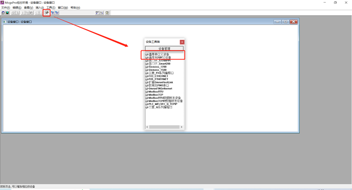Select the 三菱_Q系列编程口 device
This screenshot has height=190, width=352.
[x=161, y=107]
